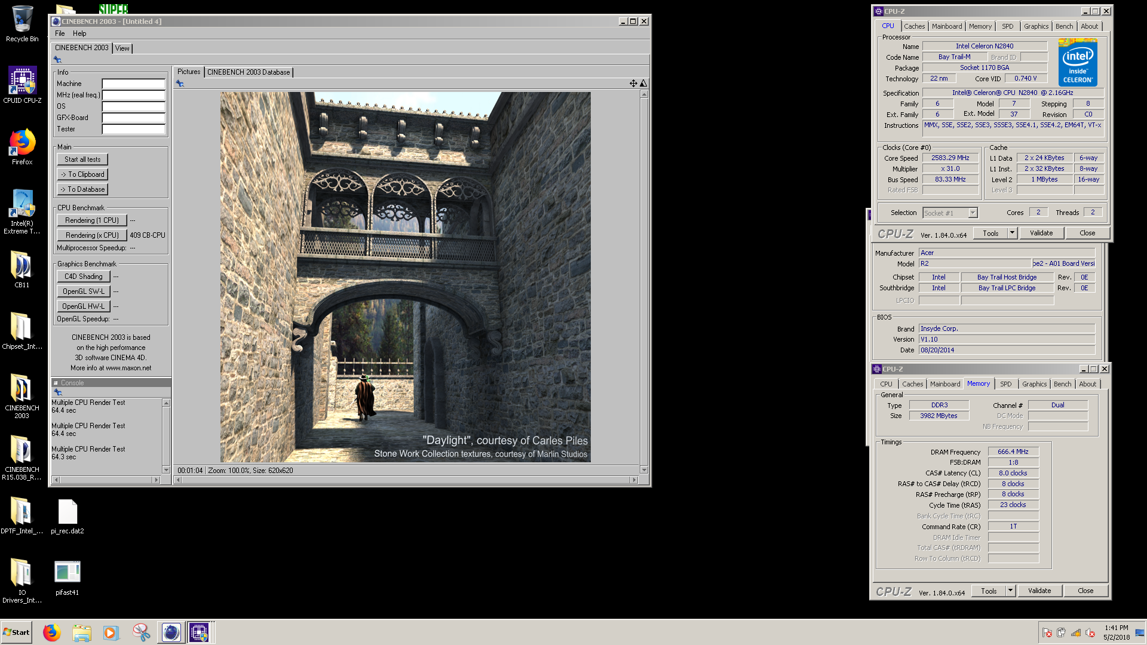This screenshot has width=1147, height=645.
Task: Open Tools dropdown arrow in bottom CPU-Z window
Action: click(x=1010, y=591)
